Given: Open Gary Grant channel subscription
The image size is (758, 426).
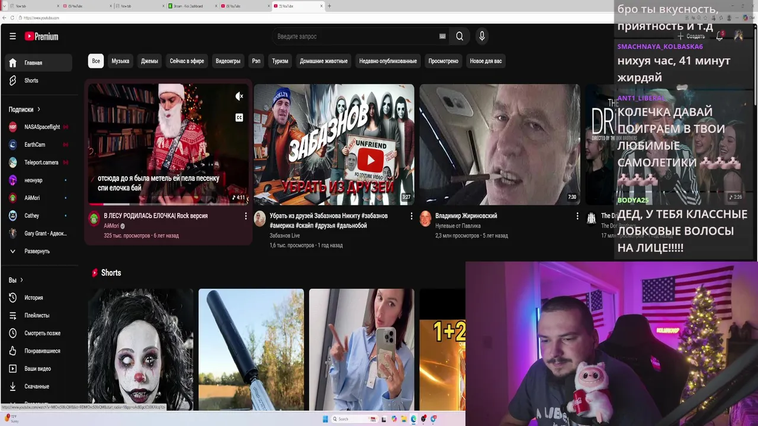Looking at the screenshot, I should point(40,233).
